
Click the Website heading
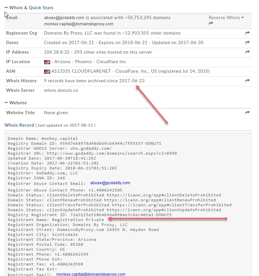[x=18, y=103]
